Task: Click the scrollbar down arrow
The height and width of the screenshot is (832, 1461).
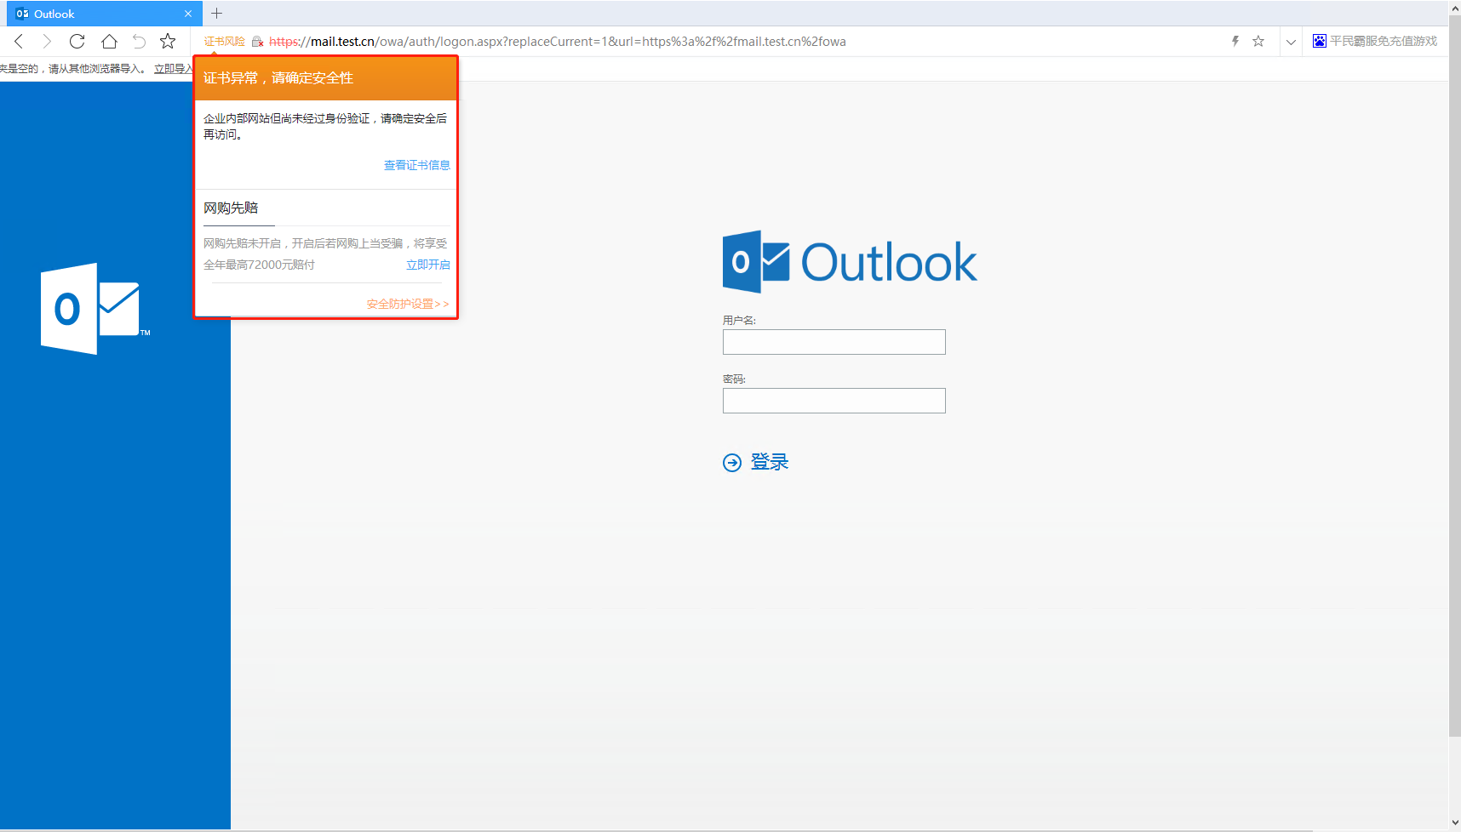Action: click(1455, 823)
